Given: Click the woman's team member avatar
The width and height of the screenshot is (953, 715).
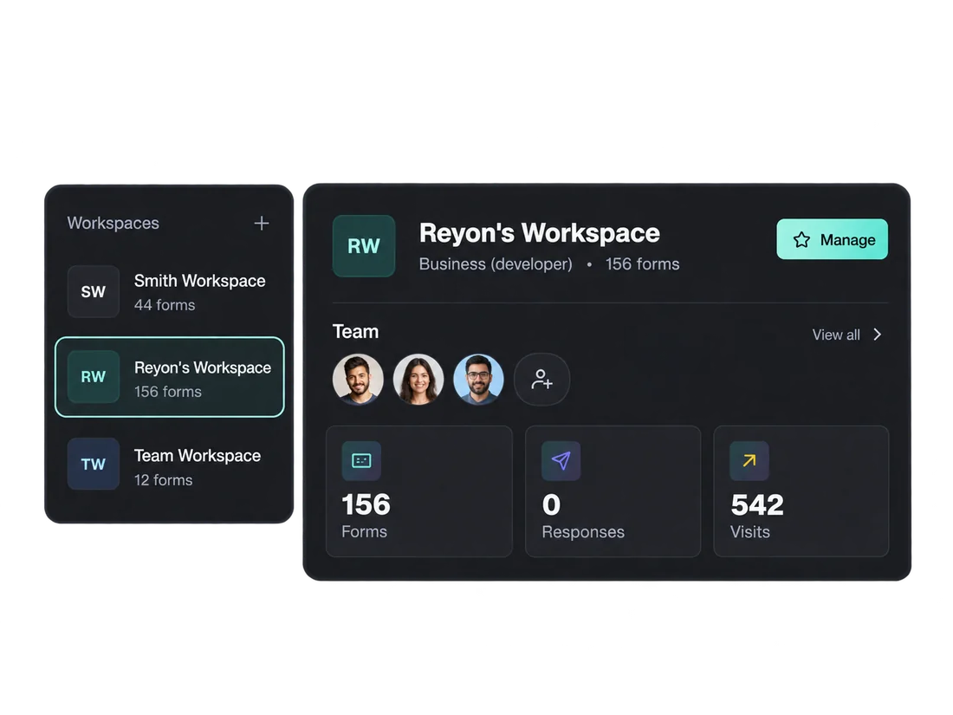Looking at the screenshot, I should click(x=418, y=380).
